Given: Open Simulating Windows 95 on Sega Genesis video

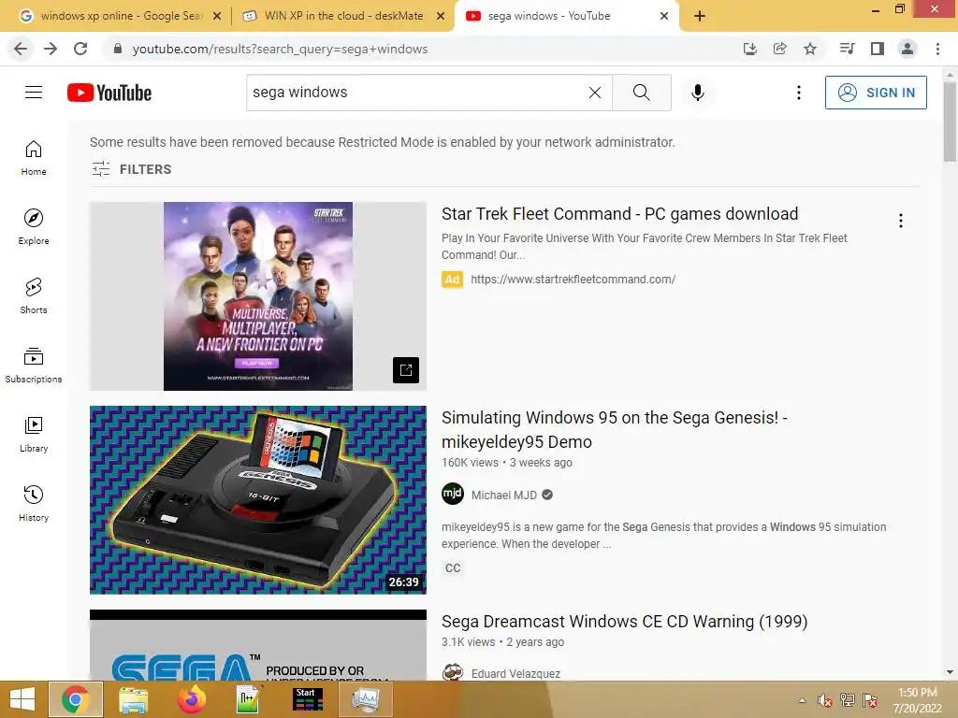Looking at the screenshot, I should click(615, 429).
